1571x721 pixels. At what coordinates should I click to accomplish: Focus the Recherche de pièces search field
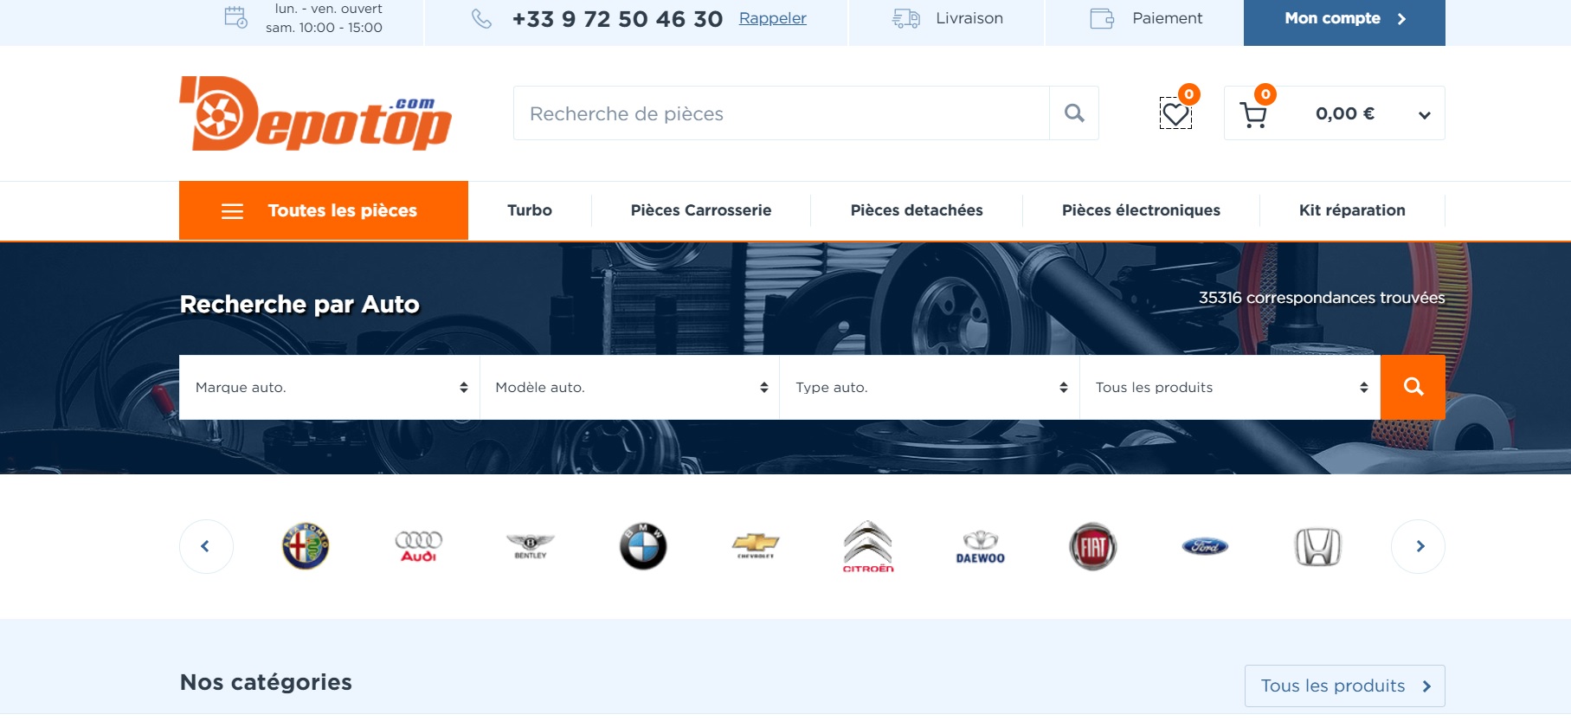point(781,113)
